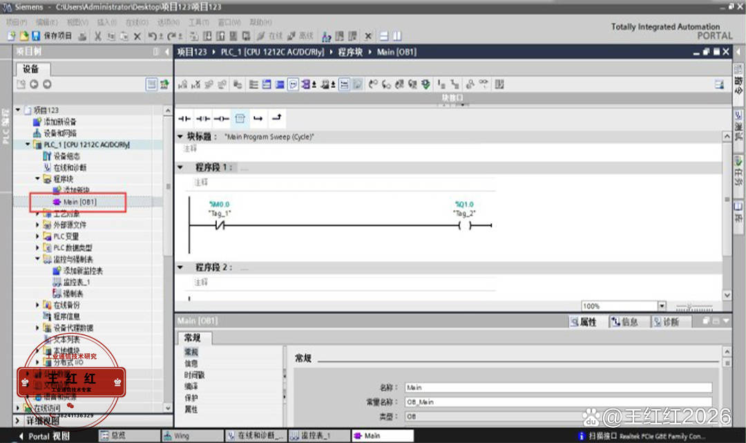This screenshot has width=746, height=443.
Task: Expand PLC 数据类型 folder
Action: [37, 247]
